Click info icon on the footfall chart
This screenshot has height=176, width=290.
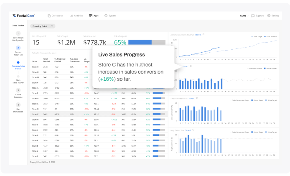pyautogui.click(x=191, y=66)
